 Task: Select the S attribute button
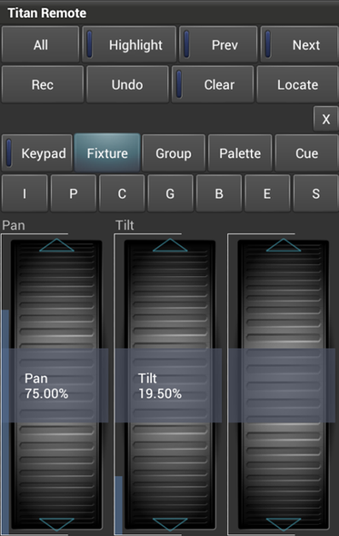316,193
